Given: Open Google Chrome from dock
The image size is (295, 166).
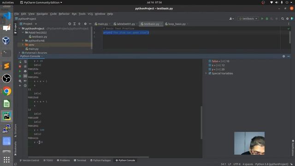Looking at the screenshot, I should pos(6,91).
